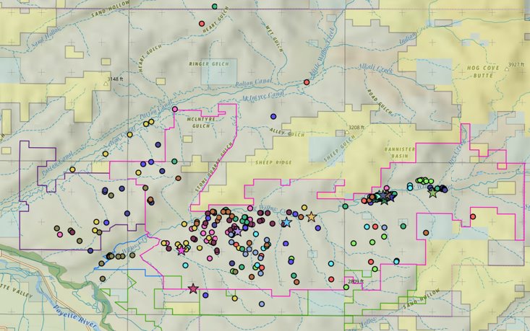Click the blue circle above Alley Gulch label
530x331 pixels.
(x=273, y=117)
